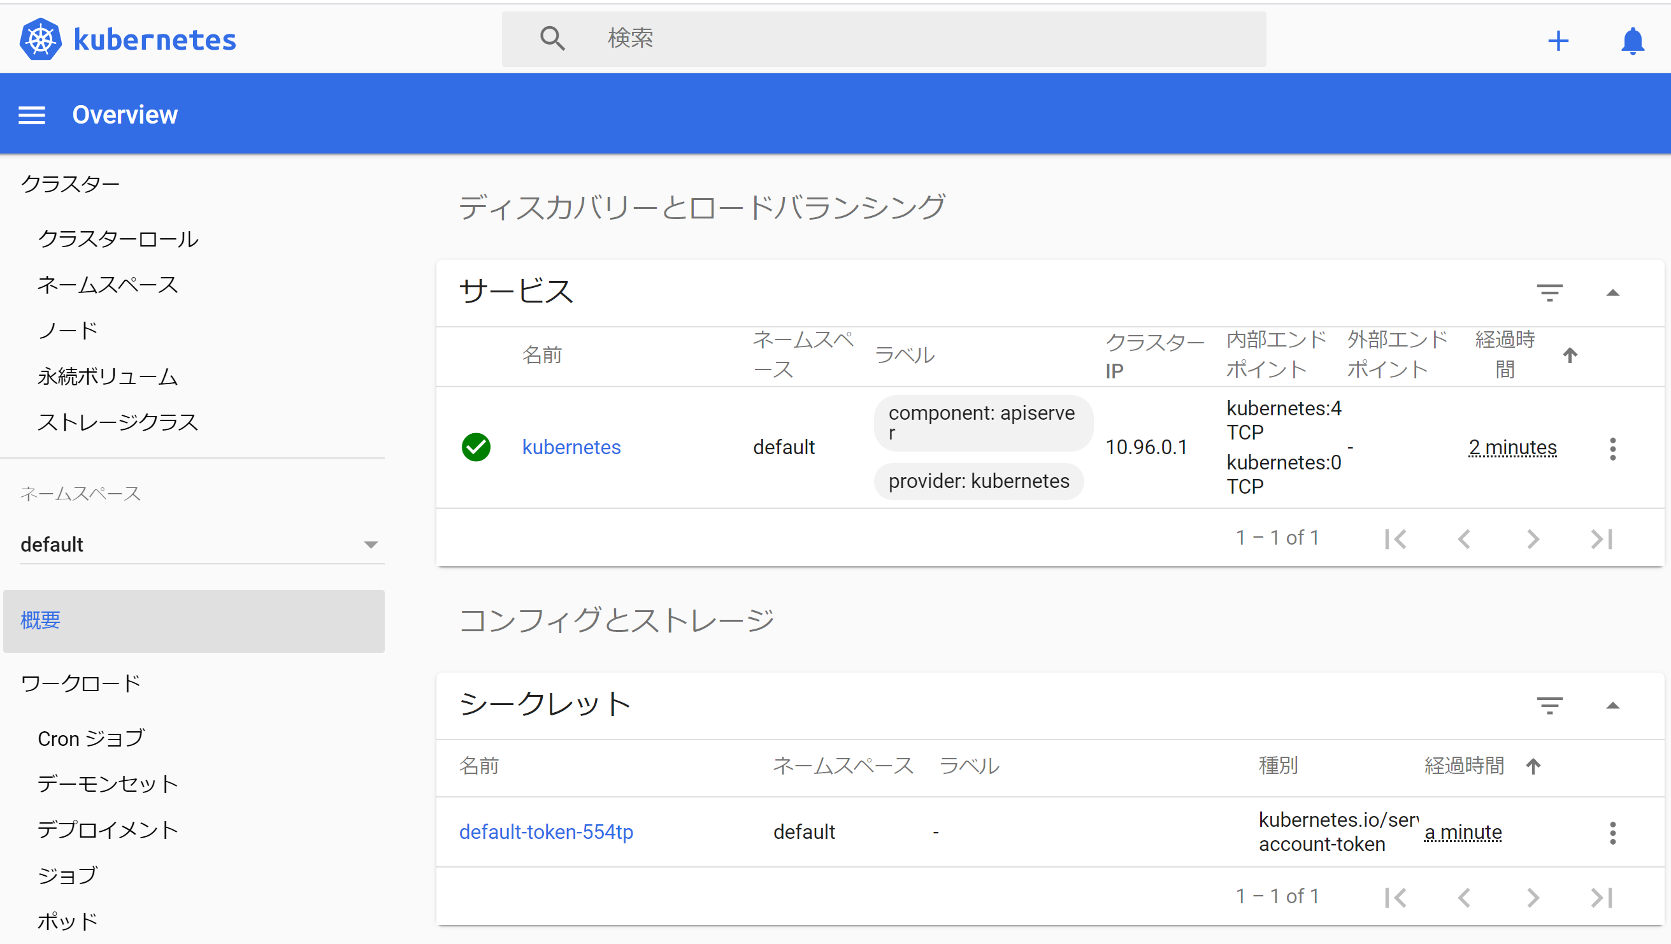
Task: Open the notifications bell icon
Action: 1632,41
